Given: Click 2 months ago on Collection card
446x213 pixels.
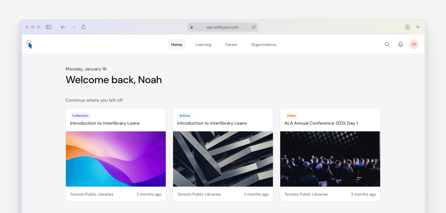Looking at the screenshot, I should coord(149,194).
